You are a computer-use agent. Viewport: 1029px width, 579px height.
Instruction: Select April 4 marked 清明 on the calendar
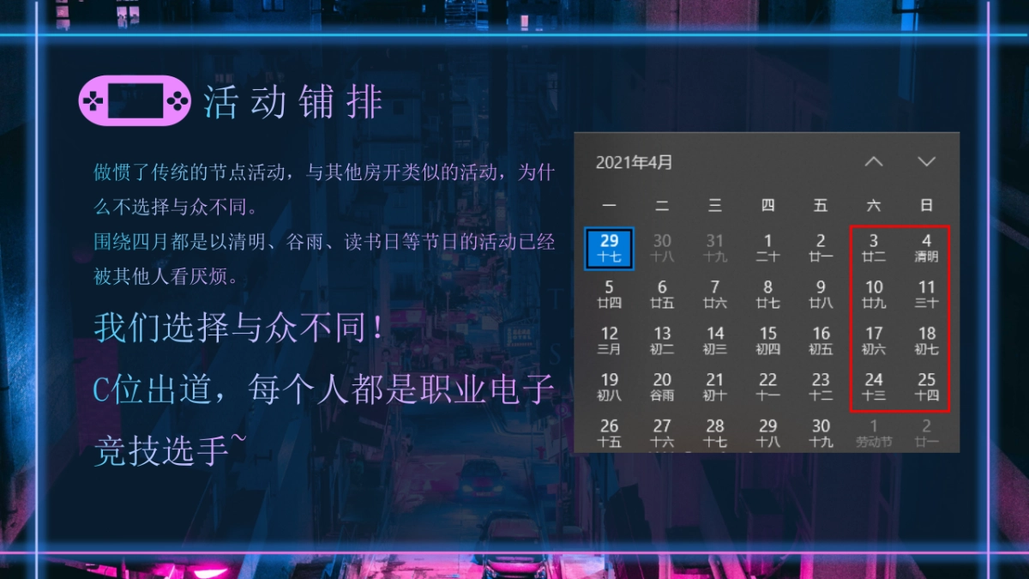(x=927, y=247)
